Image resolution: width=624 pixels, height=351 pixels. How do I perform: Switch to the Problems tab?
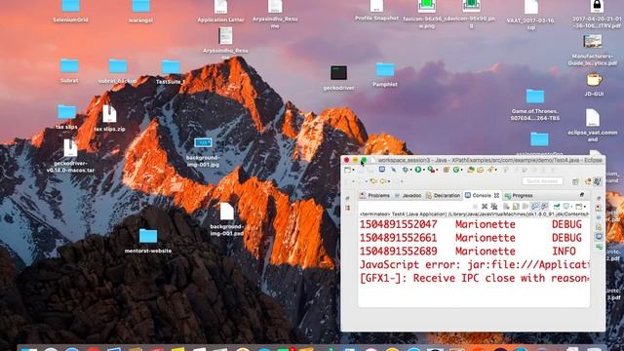[x=374, y=195]
